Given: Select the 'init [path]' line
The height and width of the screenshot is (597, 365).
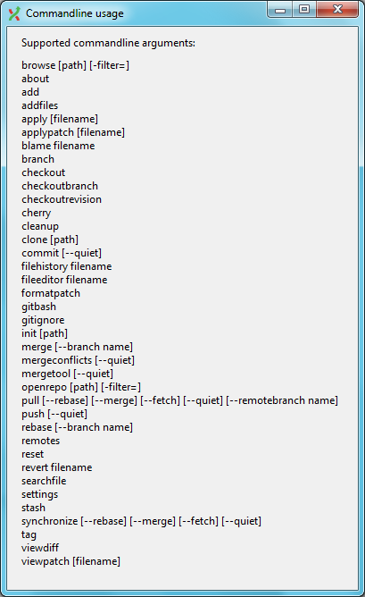Looking at the screenshot, I should 45,333.
